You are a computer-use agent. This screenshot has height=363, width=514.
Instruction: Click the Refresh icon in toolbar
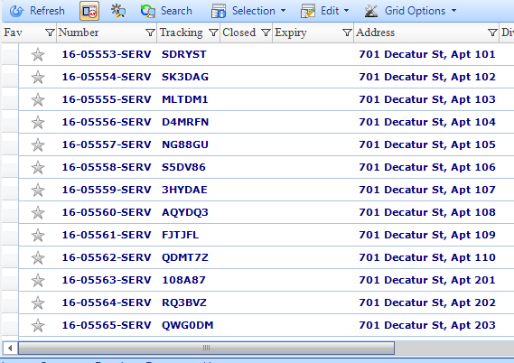[16, 11]
